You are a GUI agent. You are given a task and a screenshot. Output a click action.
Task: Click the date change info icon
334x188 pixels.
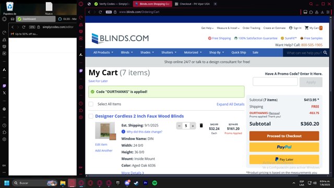pyautogui.click(x=123, y=132)
